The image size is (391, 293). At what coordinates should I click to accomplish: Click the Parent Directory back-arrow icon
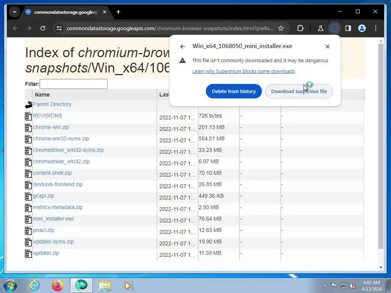tap(28, 105)
